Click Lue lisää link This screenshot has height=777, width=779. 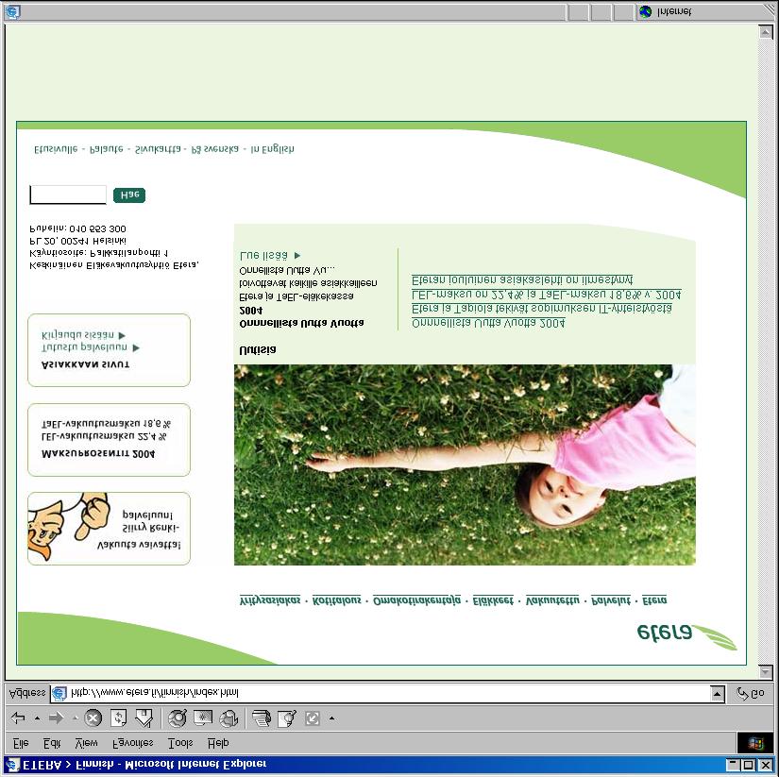[x=263, y=255]
